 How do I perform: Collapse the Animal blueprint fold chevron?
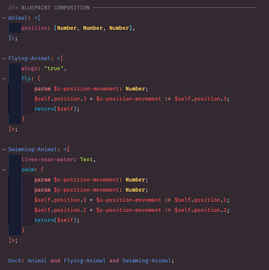coord(4,18)
